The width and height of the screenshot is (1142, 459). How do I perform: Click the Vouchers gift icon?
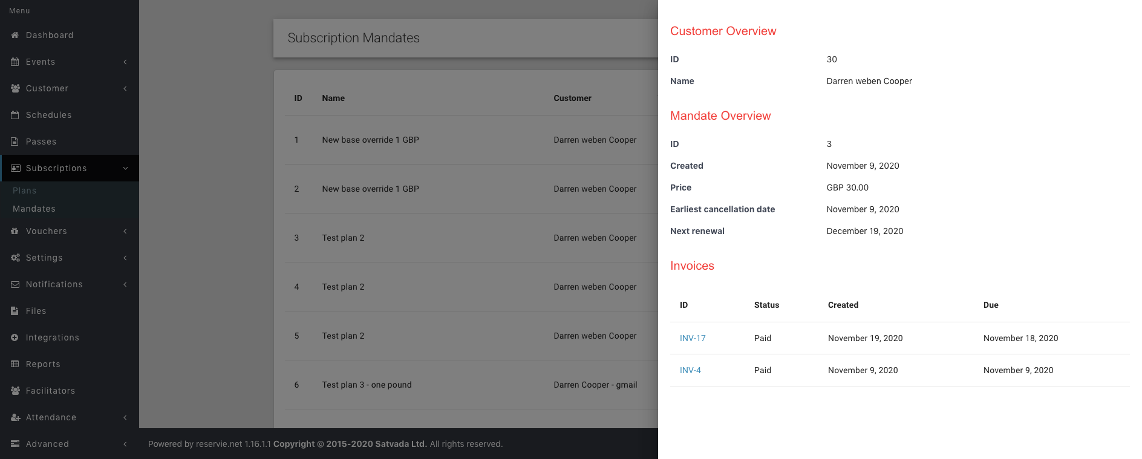tap(15, 231)
